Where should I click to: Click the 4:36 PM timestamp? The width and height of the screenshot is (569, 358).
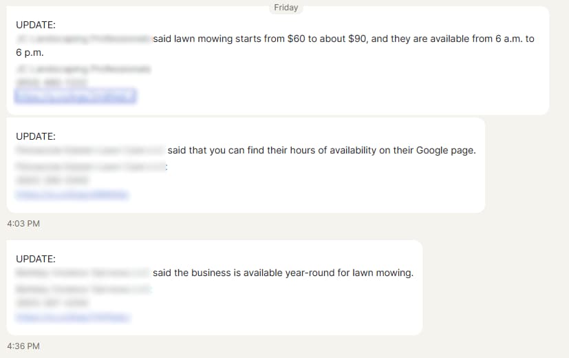pyautogui.click(x=23, y=346)
